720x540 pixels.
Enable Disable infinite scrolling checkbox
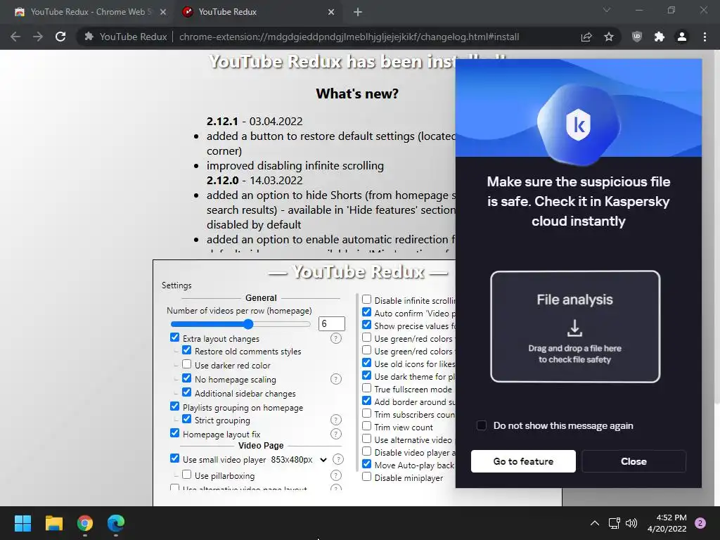(366, 300)
